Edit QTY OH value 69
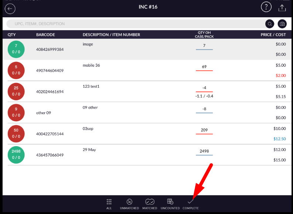The width and height of the screenshot is (293, 214). [x=204, y=67]
